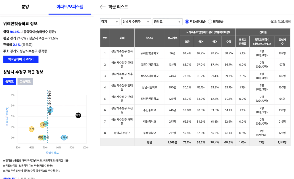Viewport: 294px width, 179px height.
Task: Click the 순위 column header
Action: tap(105, 38)
